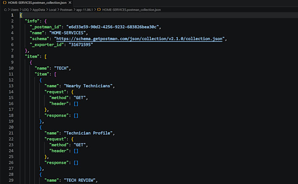This screenshot has width=298, height=184.
Task: Open the app-11.86.1 breadcrumb segment
Action: (x=85, y=10)
